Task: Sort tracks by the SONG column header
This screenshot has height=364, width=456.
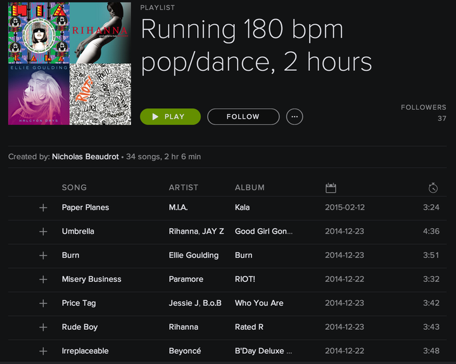Action: pyautogui.click(x=74, y=188)
